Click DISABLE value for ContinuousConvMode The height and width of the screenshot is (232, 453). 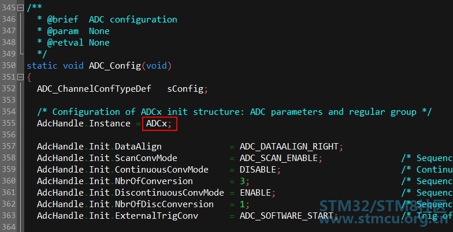(x=258, y=170)
